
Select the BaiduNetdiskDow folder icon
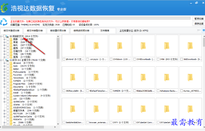[x=73, y=109]
